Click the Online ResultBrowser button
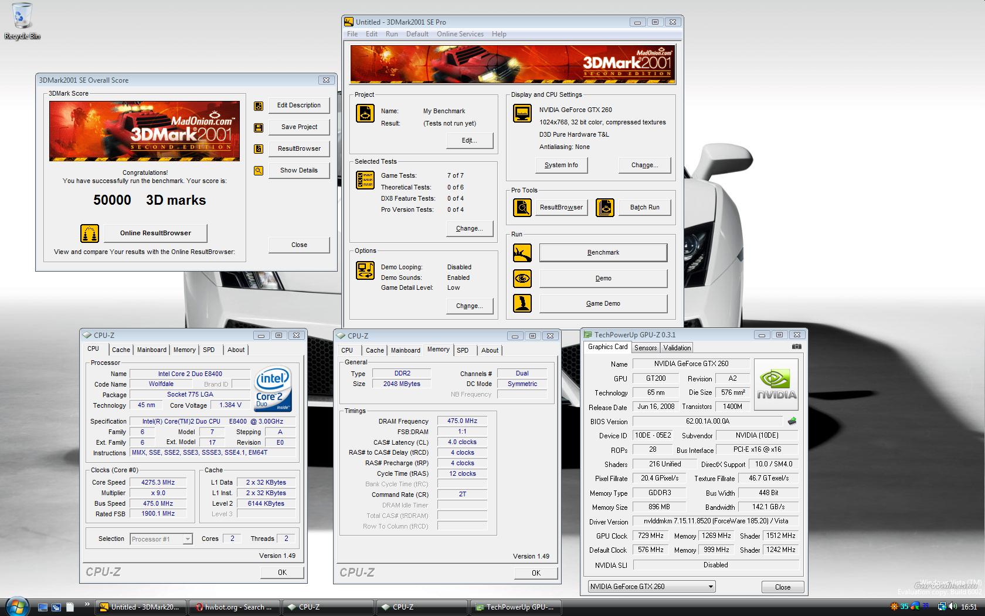 (155, 233)
